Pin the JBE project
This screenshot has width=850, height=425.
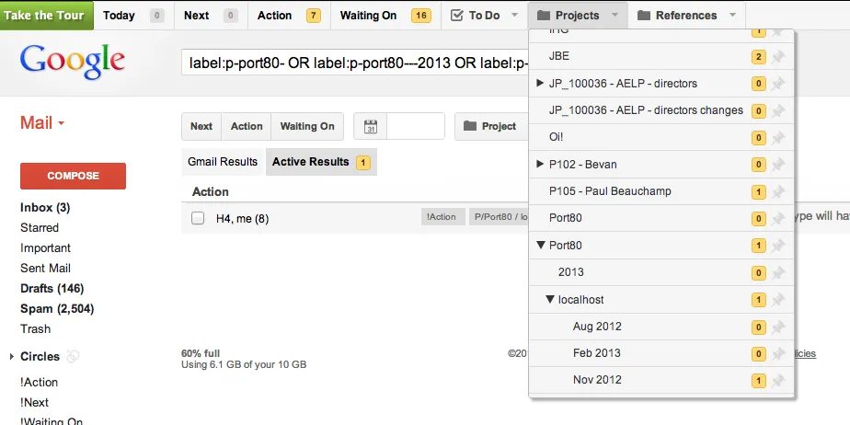pos(778,57)
